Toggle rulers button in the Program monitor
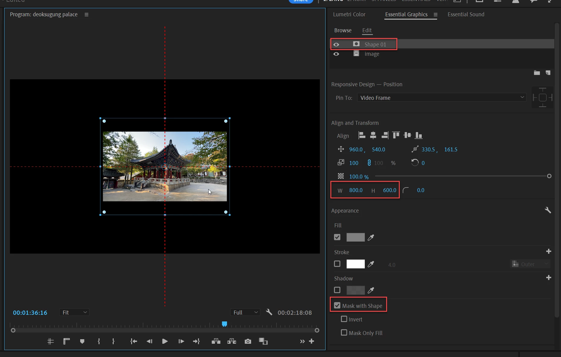 (x=66, y=341)
